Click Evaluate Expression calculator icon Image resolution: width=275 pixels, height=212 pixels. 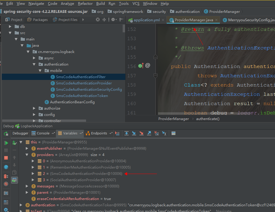pyautogui.click(x=173, y=133)
